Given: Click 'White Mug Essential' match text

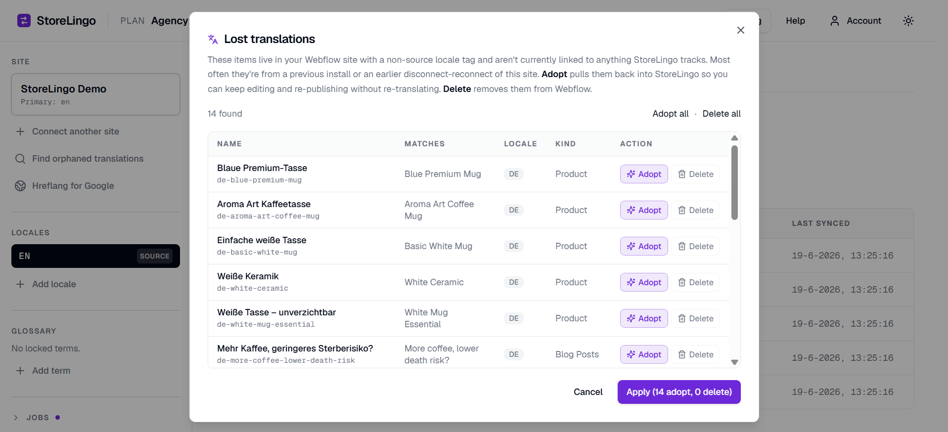Looking at the screenshot, I should (x=426, y=318).
